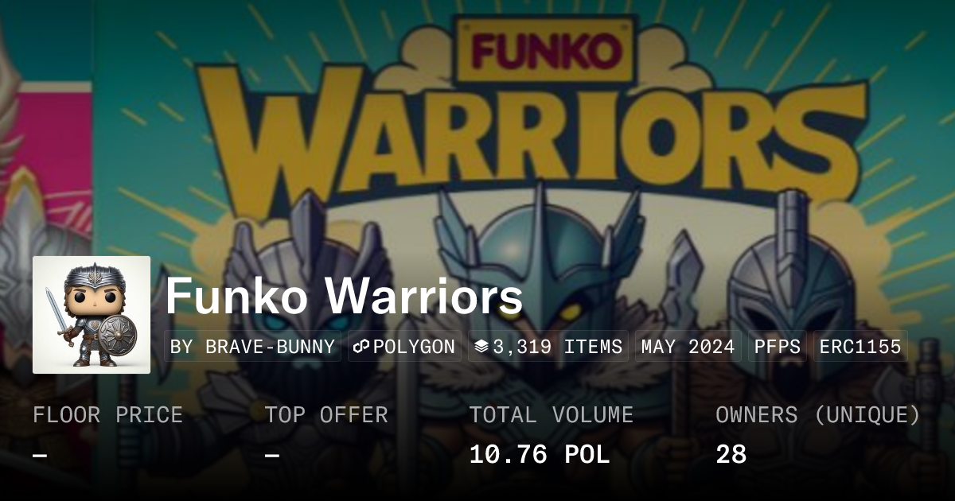The image size is (955, 501).
Task: Click the 3,319 ITEMS badge
Action: click(x=548, y=347)
